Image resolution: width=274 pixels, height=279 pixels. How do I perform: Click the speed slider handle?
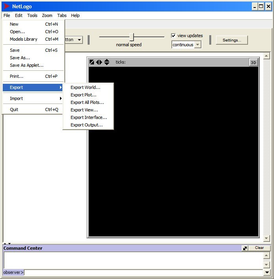131,37
